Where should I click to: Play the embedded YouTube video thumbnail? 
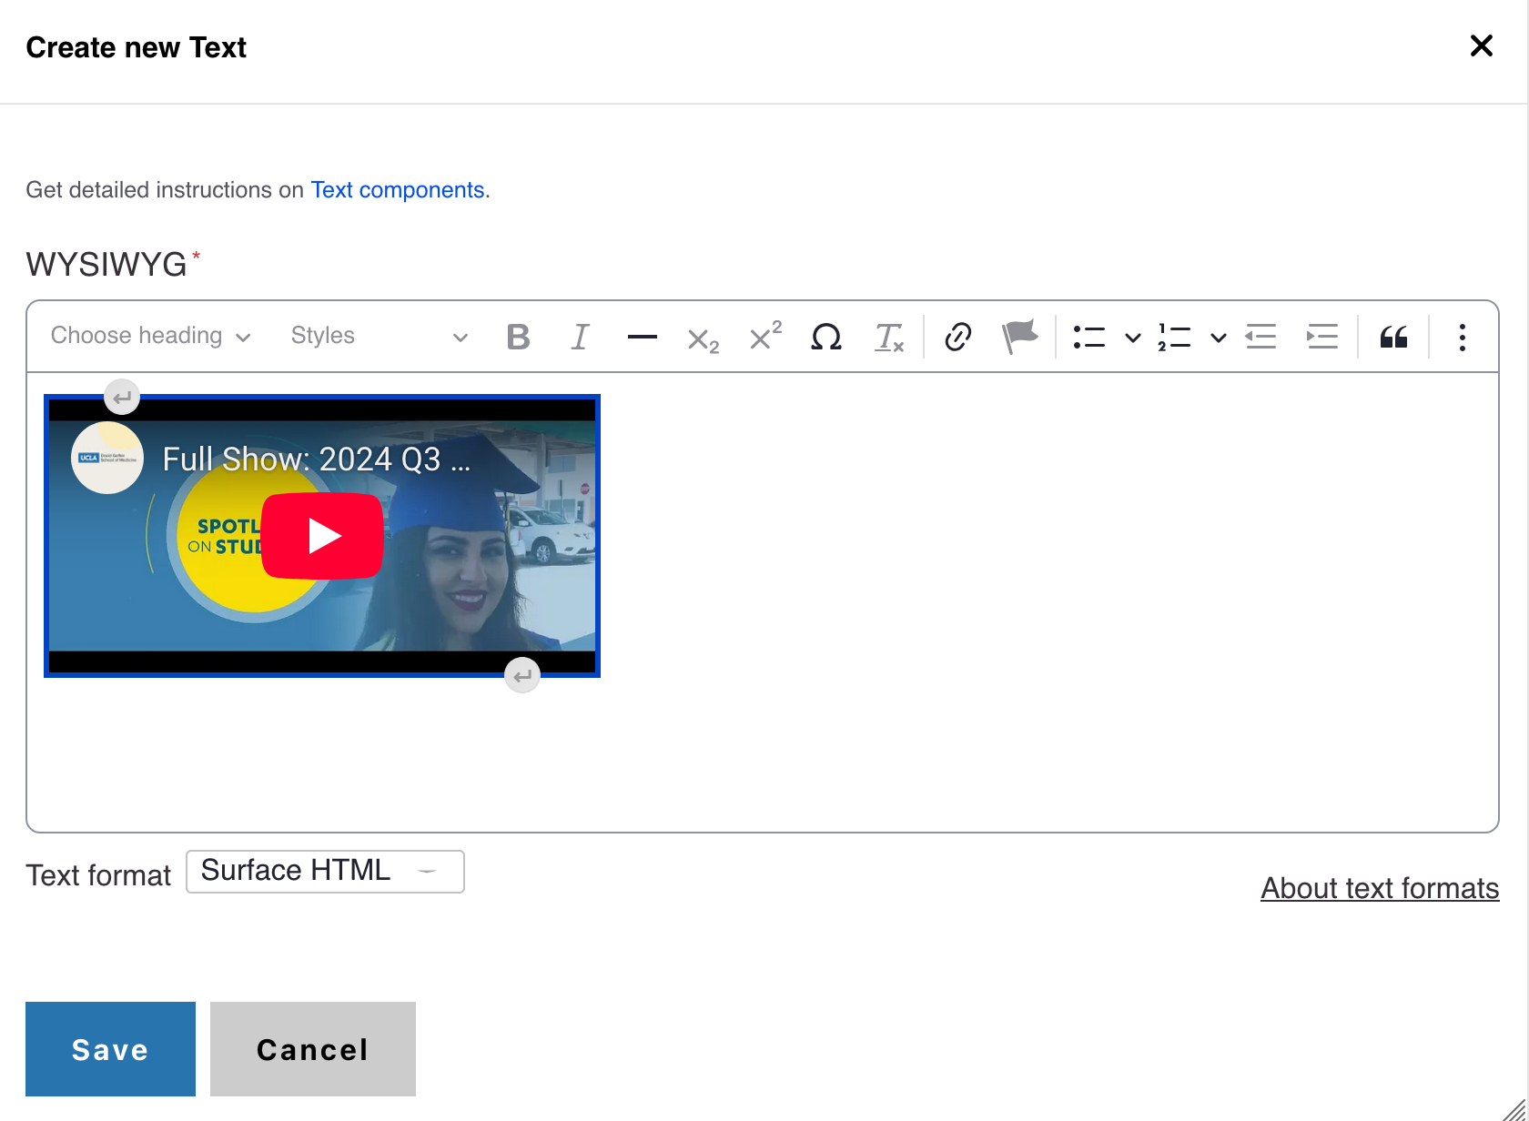pyautogui.click(x=322, y=536)
